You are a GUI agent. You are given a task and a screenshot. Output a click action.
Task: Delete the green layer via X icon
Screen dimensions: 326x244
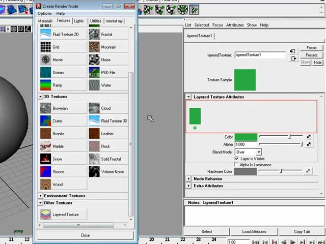tap(195, 128)
